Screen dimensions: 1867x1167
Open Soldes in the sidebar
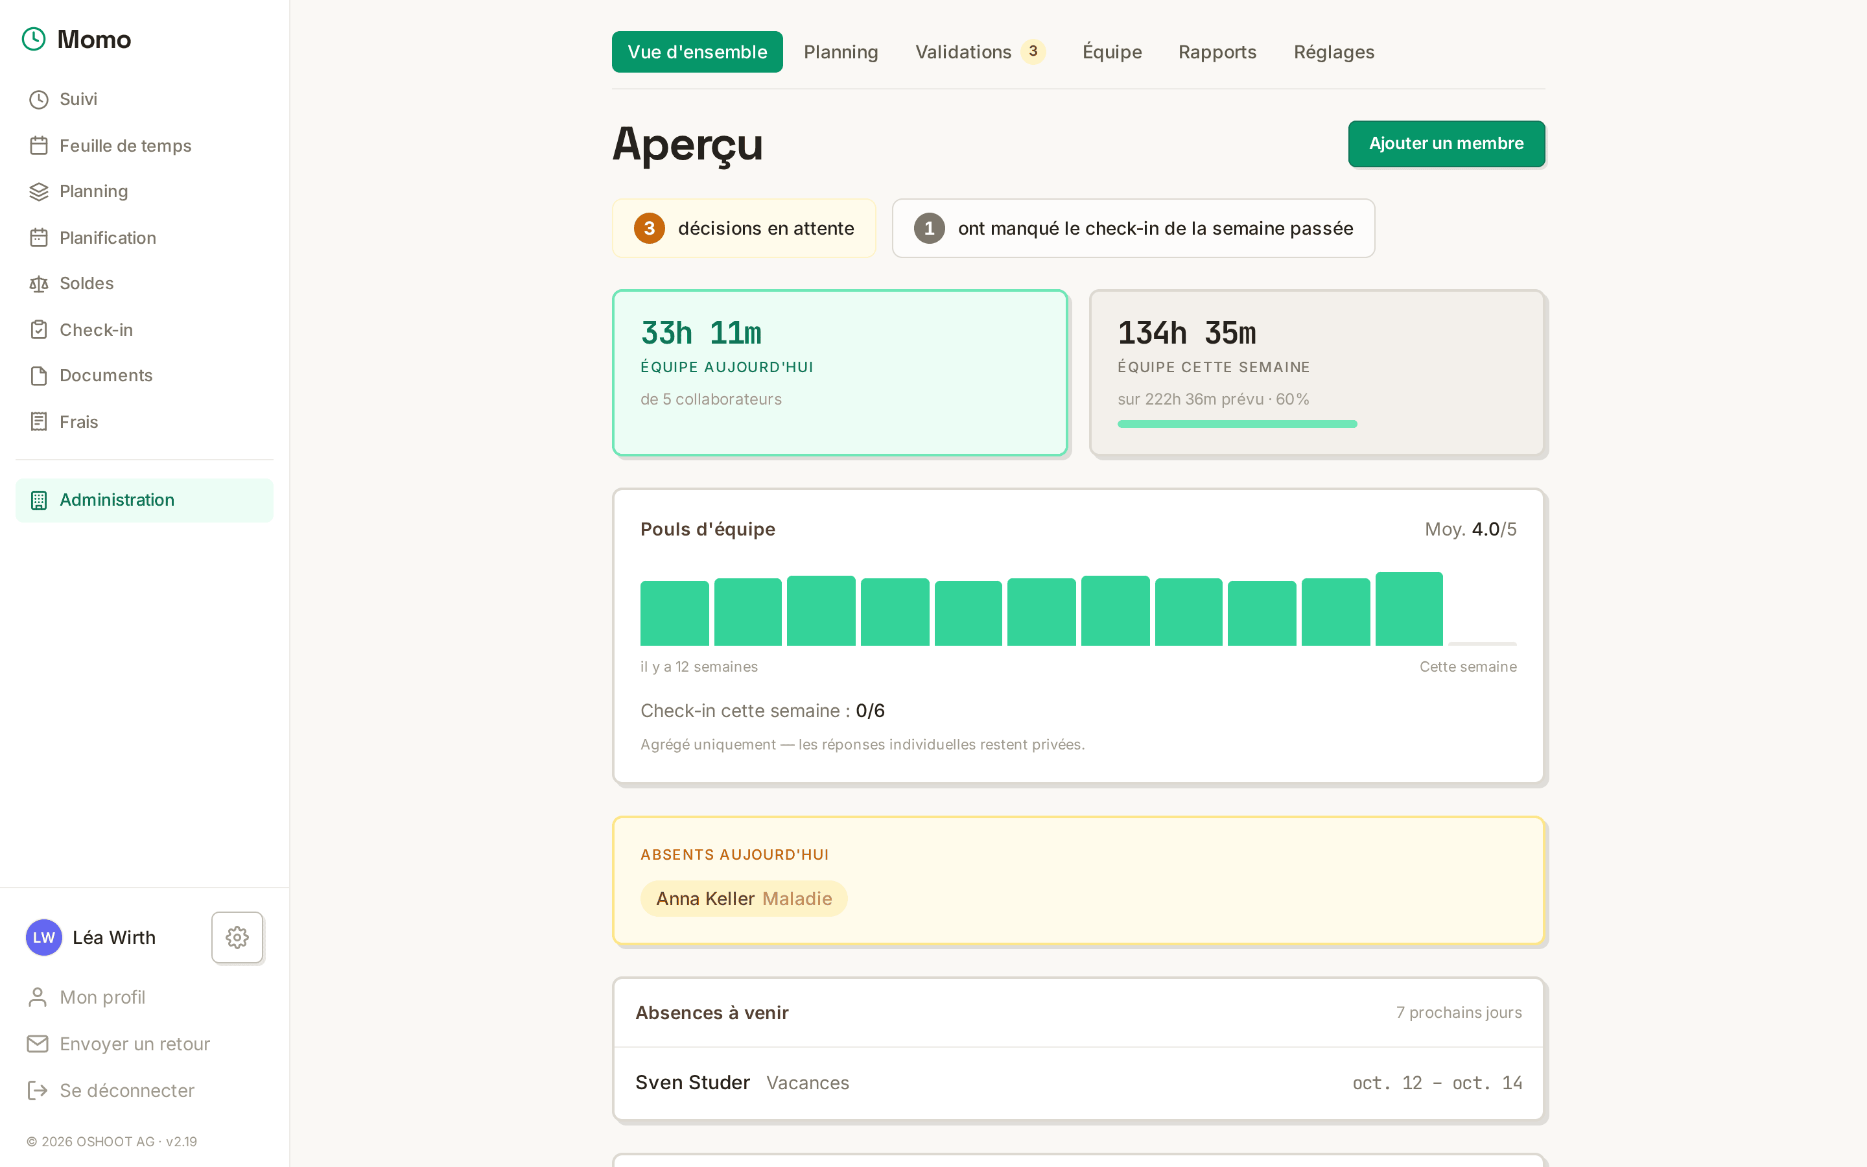coord(145,284)
